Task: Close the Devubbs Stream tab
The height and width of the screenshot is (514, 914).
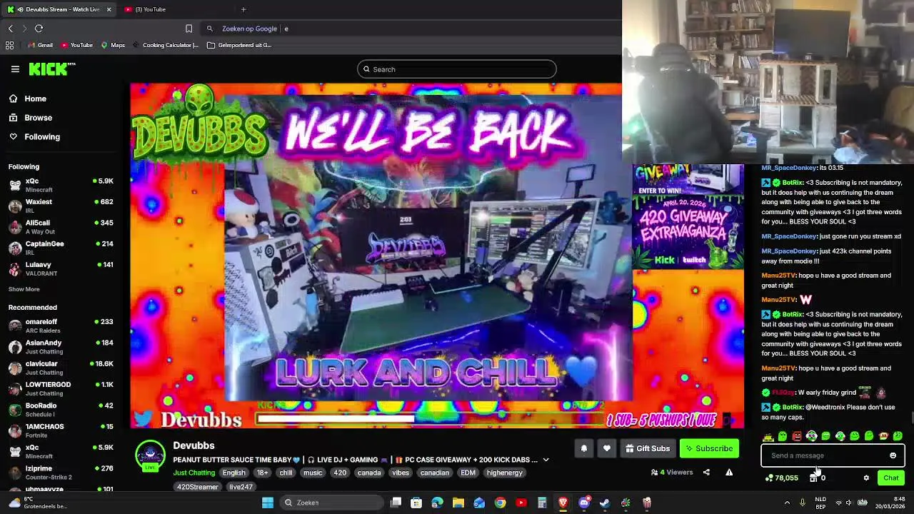Action: [x=109, y=9]
